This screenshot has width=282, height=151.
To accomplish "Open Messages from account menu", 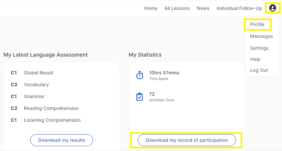I will [x=262, y=37].
